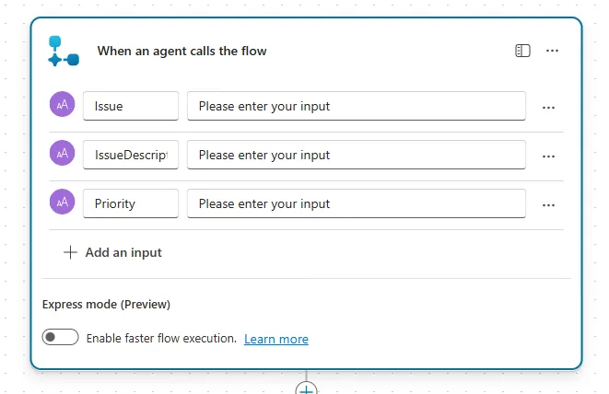Focus the IssueDescription value input box
Screen dimensions: 609x394
(x=357, y=155)
